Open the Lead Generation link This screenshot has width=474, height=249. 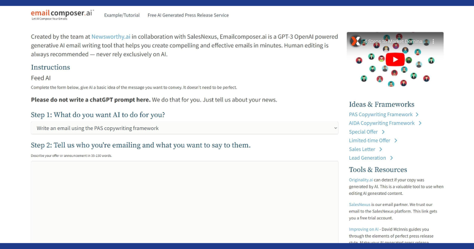coord(367,158)
